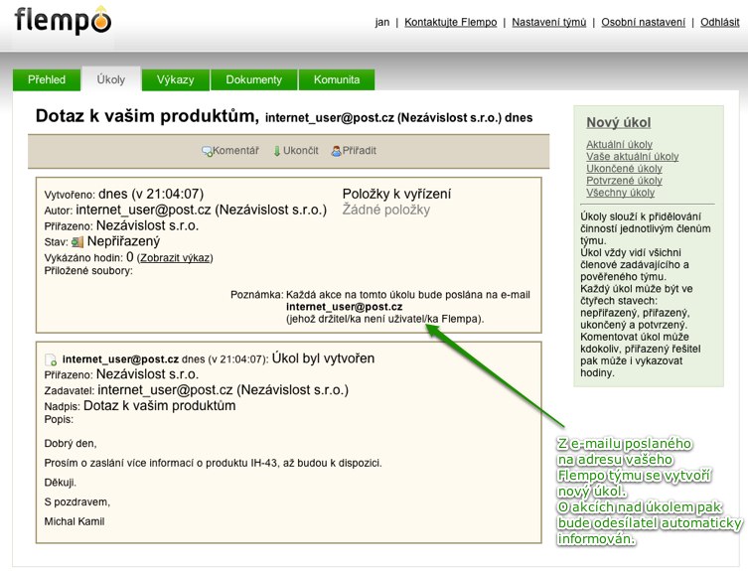
Task: Log out via Odhlásit
Action: click(720, 22)
